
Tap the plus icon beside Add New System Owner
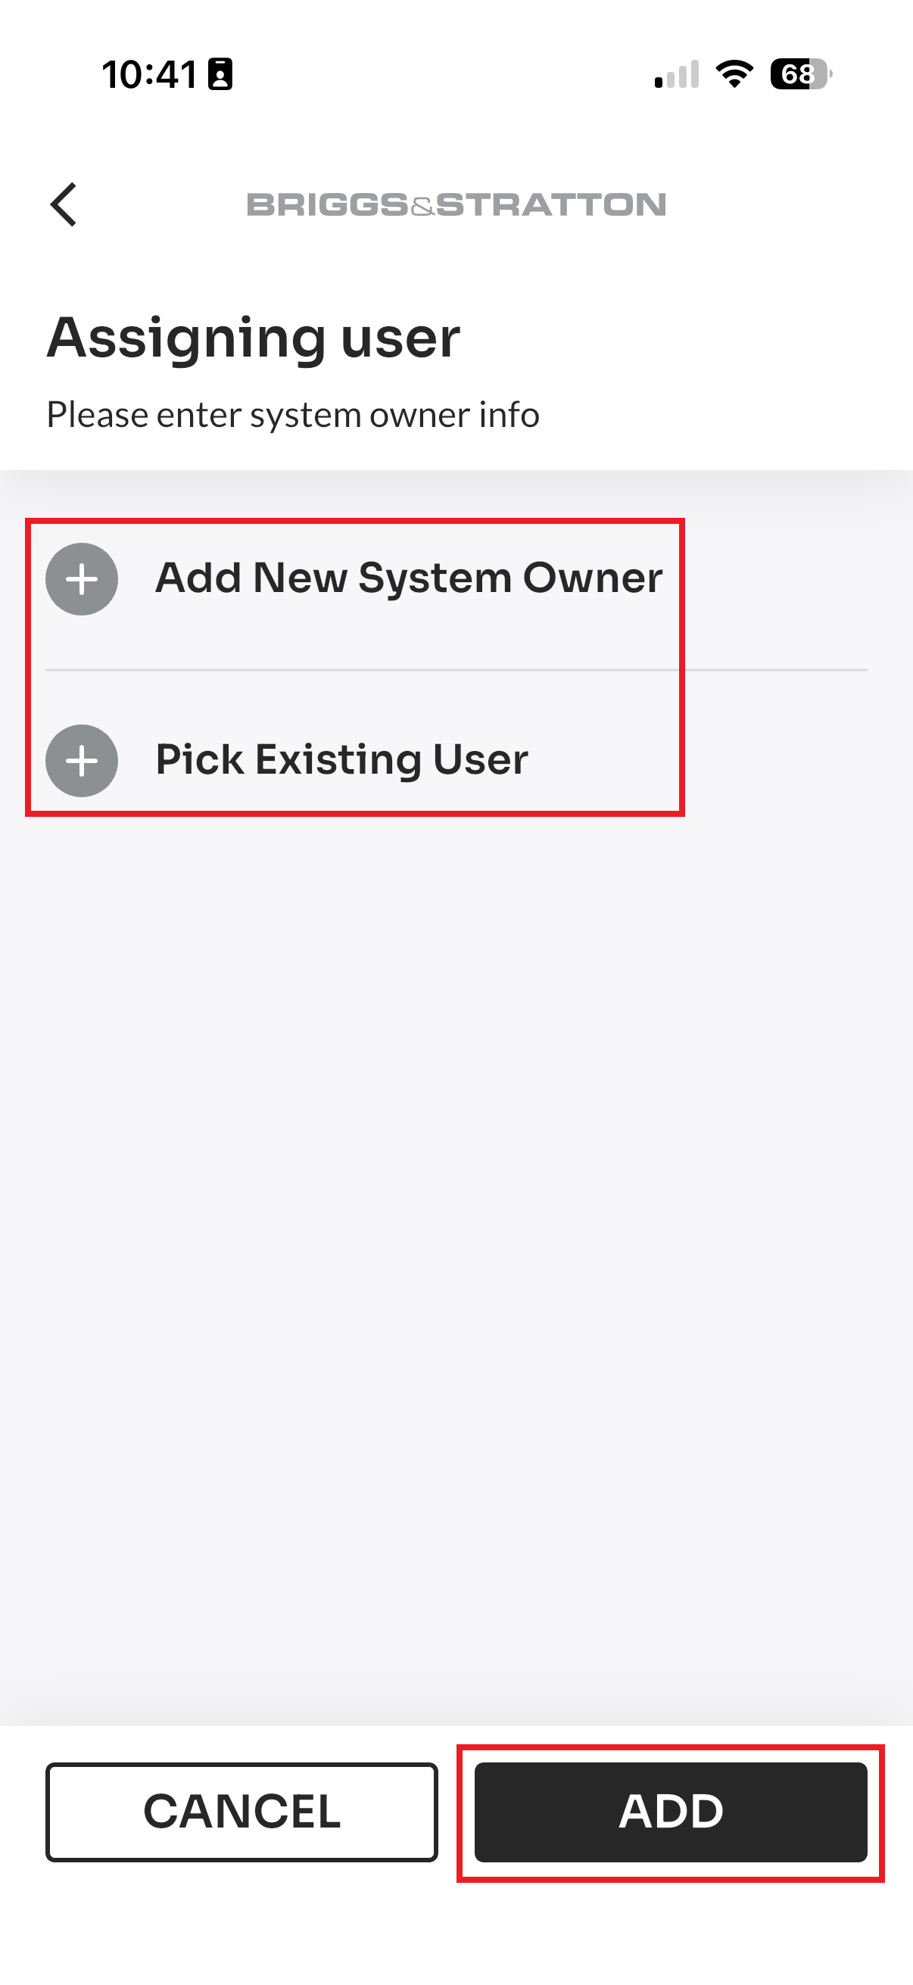pyautogui.click(x=82, y=578)
